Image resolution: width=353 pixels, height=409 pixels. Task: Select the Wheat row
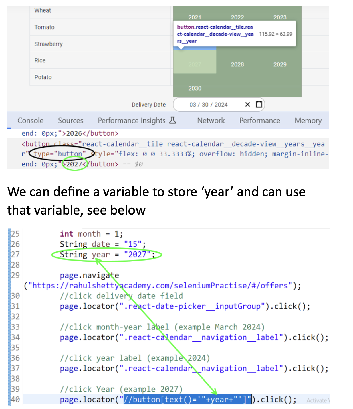pos(42,10)
